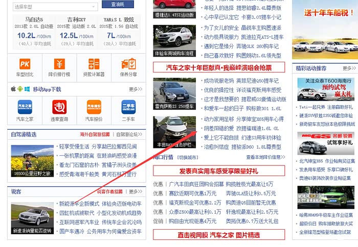Click 说客作者招募 link

110,192
